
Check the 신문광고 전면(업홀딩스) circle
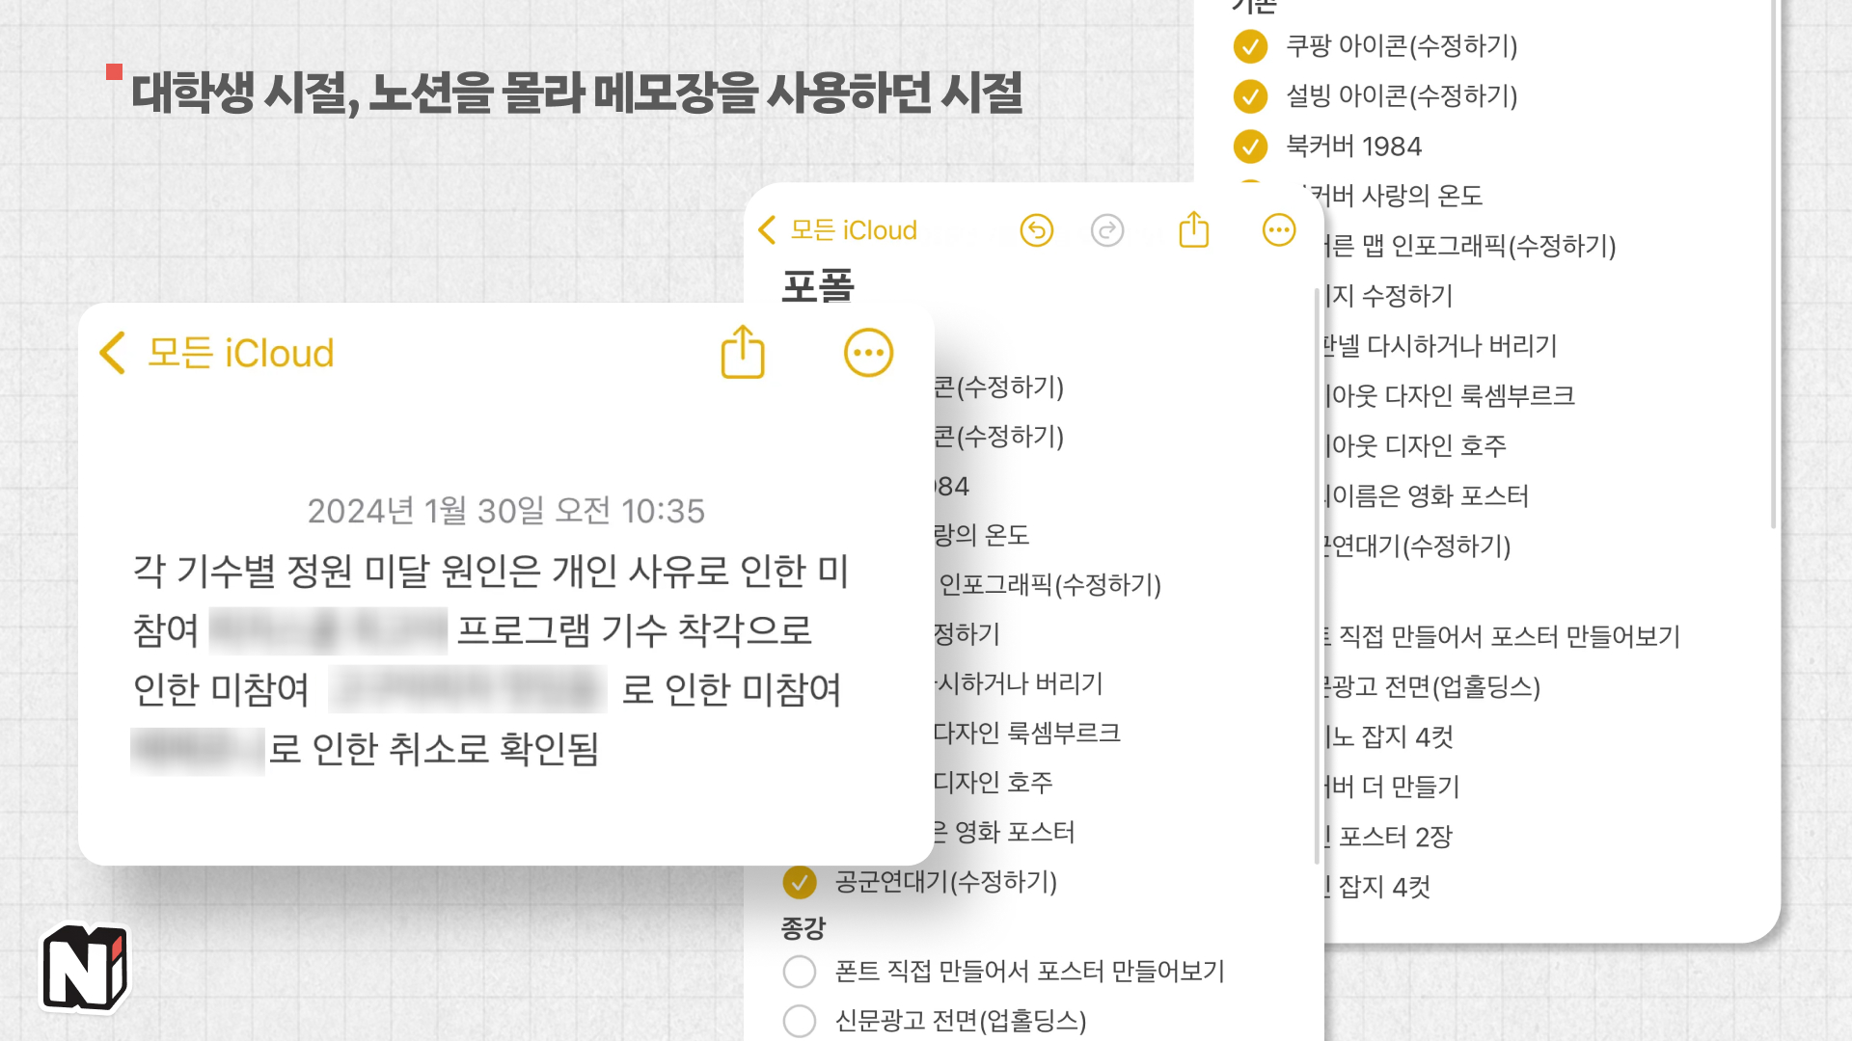(x=800, y=1021)
